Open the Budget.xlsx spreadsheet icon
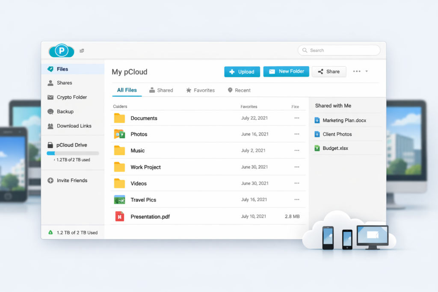Screen dimensions: 438x292 point(317,148)
